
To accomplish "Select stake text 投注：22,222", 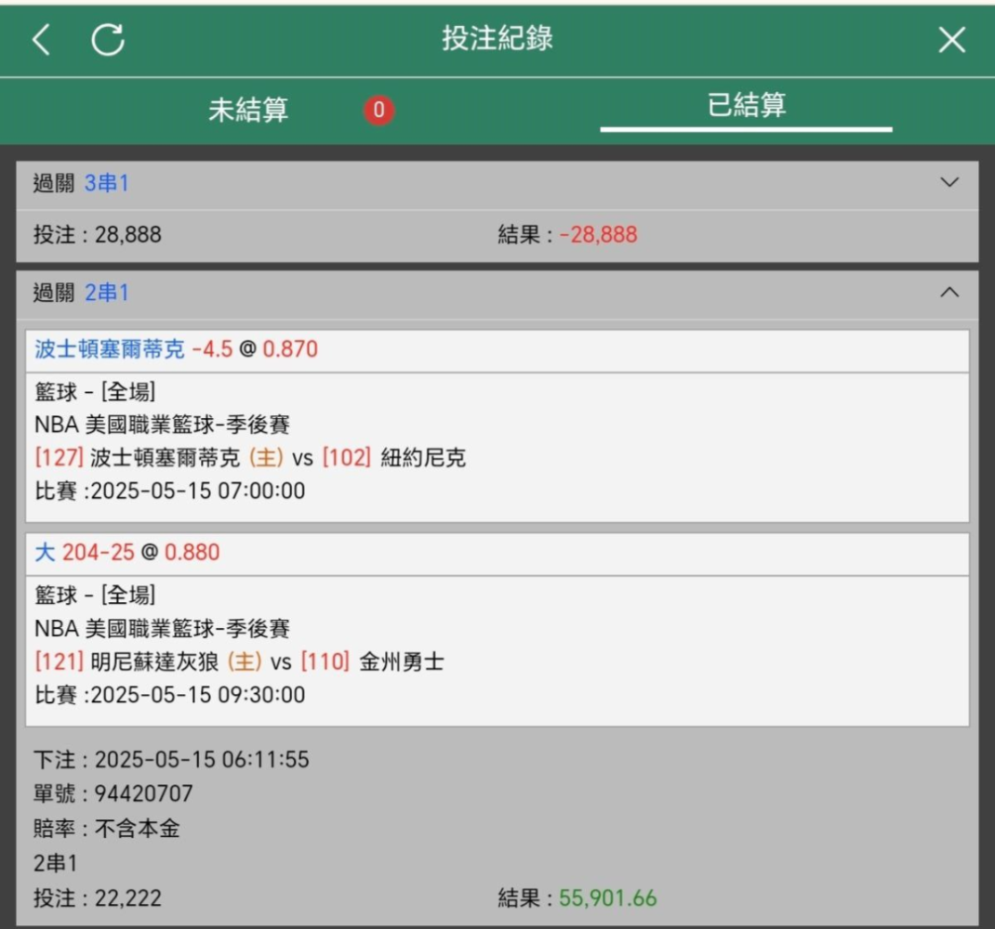I will (x=97, y=898).
